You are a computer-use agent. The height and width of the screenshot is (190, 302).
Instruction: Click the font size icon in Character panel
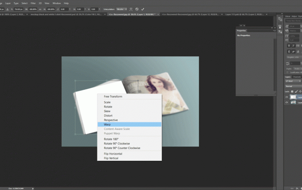(x=287, y=26)
